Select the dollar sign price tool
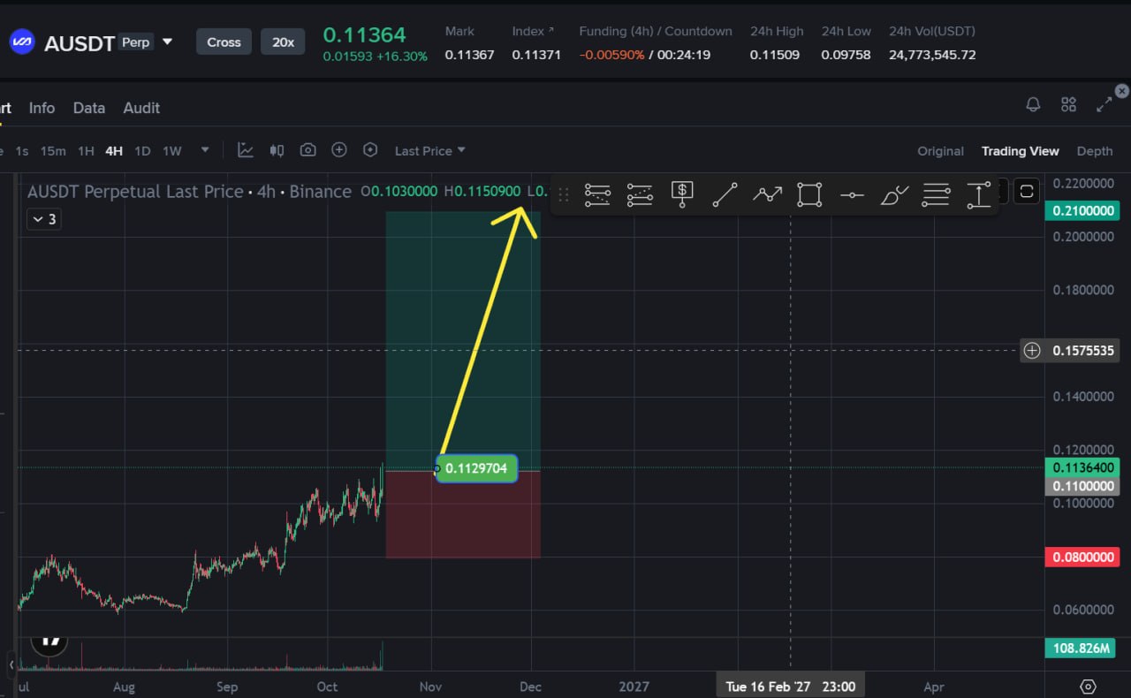The image size is (1131, 698). pos(682,194)
